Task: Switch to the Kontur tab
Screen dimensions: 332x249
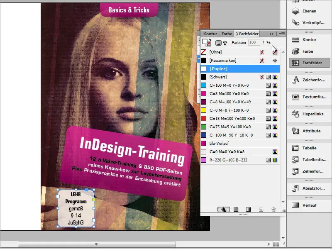Action: (x=210, y=34)
